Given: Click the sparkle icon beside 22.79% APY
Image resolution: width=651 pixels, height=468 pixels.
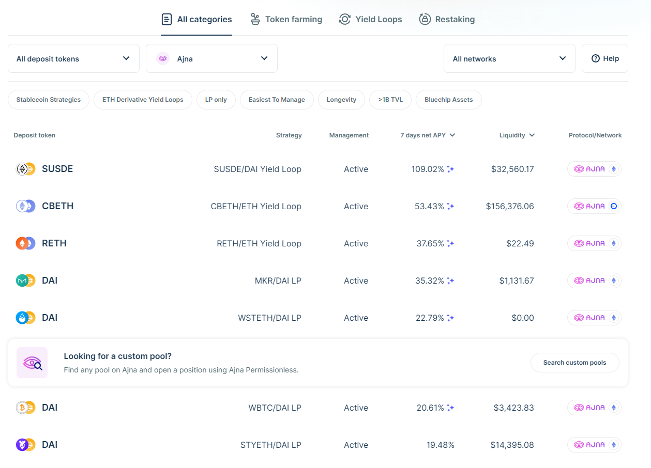Looking at the screenshot, I should coord(450,318).
